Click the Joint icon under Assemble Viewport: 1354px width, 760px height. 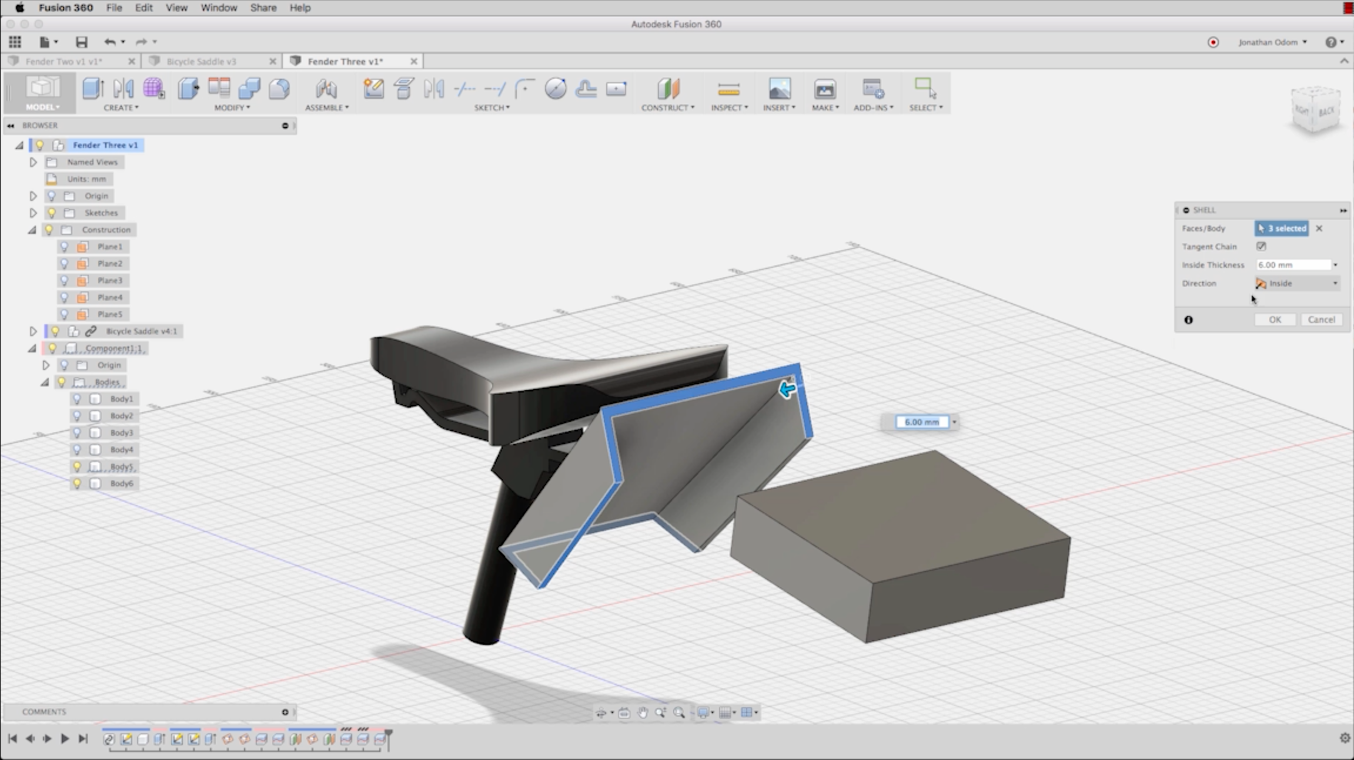[326, 89]
